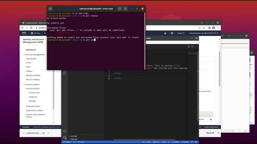
Task: Open the terminal search icon
Action: (120, 9)
